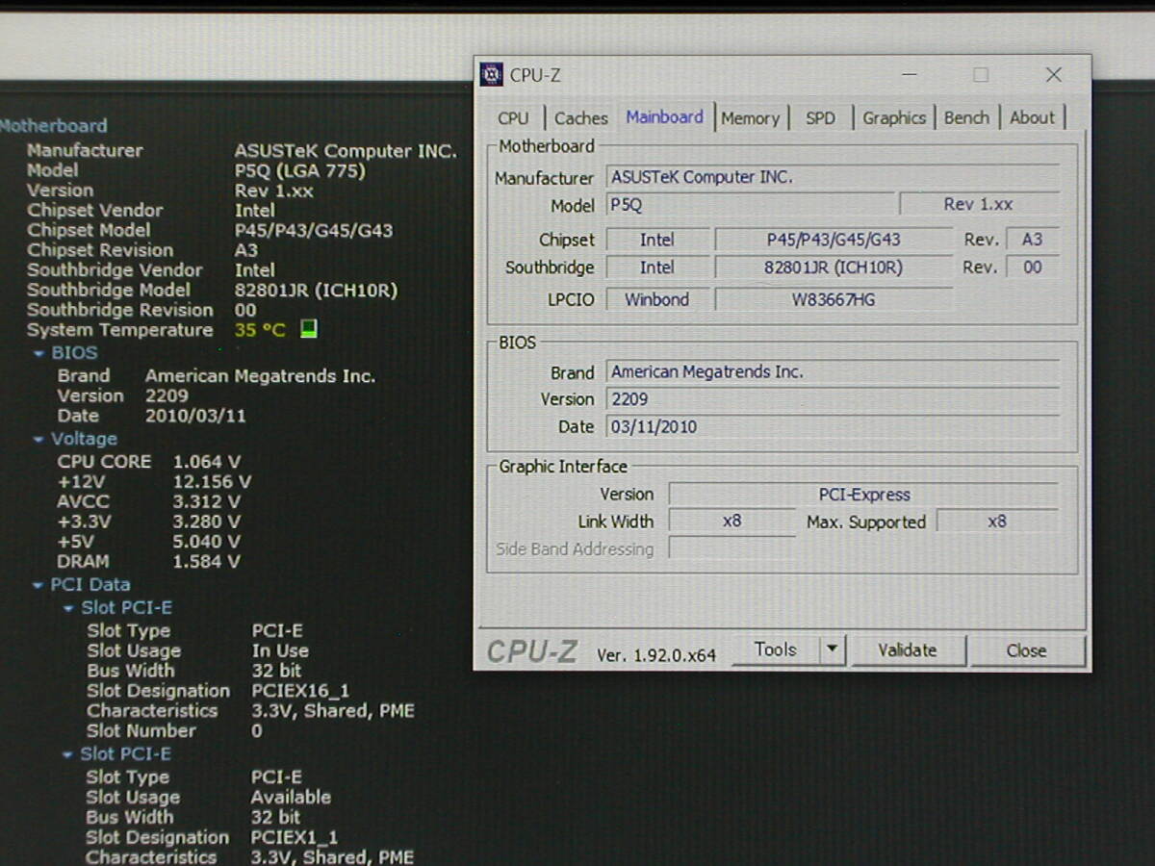Click the 'P5Q (LGA 775)' model value

coord(300,171)
